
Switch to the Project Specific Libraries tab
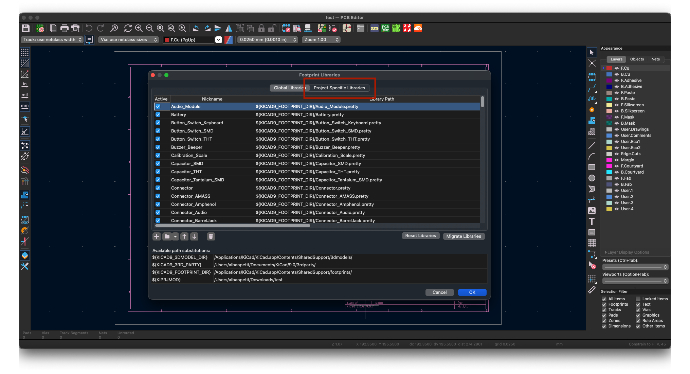(x=339, y=88)
